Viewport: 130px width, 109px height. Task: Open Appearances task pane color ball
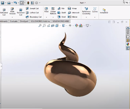coord(128,44)
